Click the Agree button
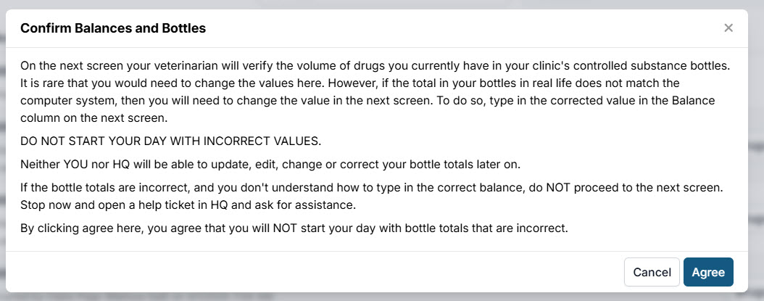This screenshot has height=301, width=764. 708,272
